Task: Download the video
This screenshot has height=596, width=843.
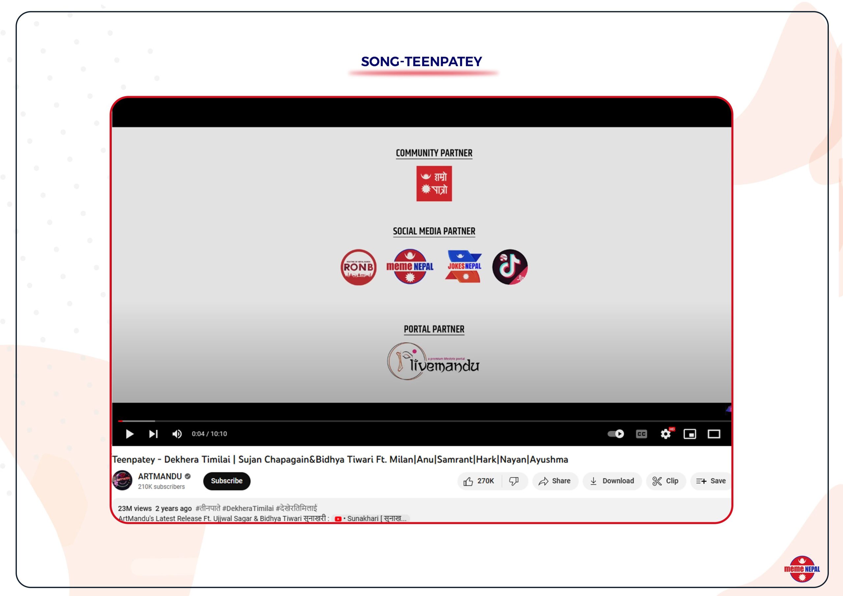Action: click(612, 481)
